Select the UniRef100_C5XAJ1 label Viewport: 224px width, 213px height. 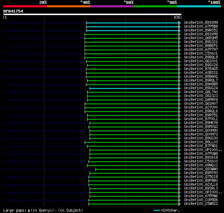(201, 54)
